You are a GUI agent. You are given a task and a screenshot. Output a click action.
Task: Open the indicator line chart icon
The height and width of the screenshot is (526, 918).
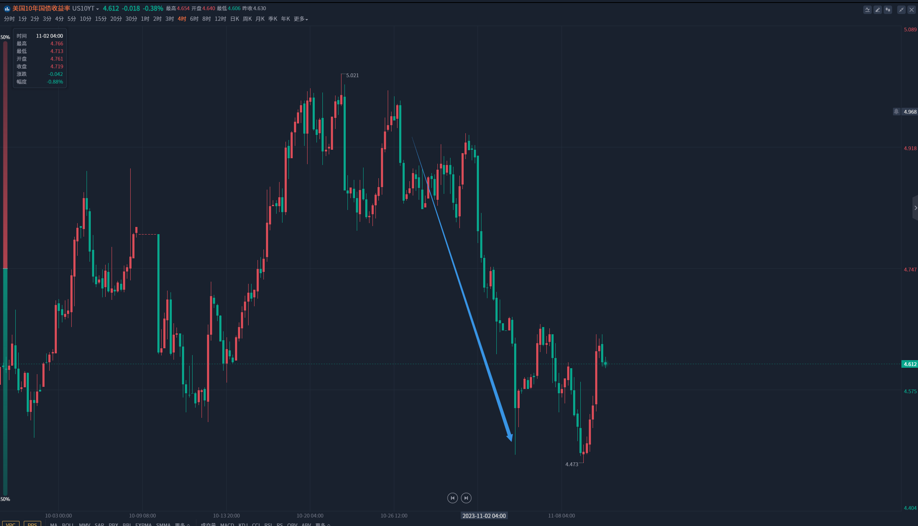coord(867,9)
